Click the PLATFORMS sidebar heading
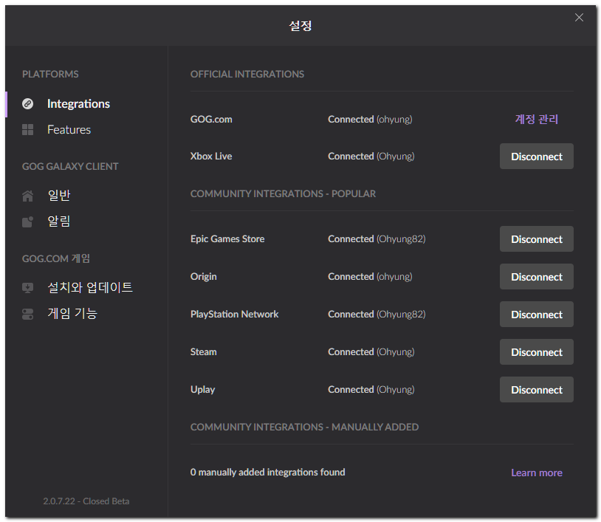Image resolution: width=601 pixels, height=522 pixels. [50, 74]
